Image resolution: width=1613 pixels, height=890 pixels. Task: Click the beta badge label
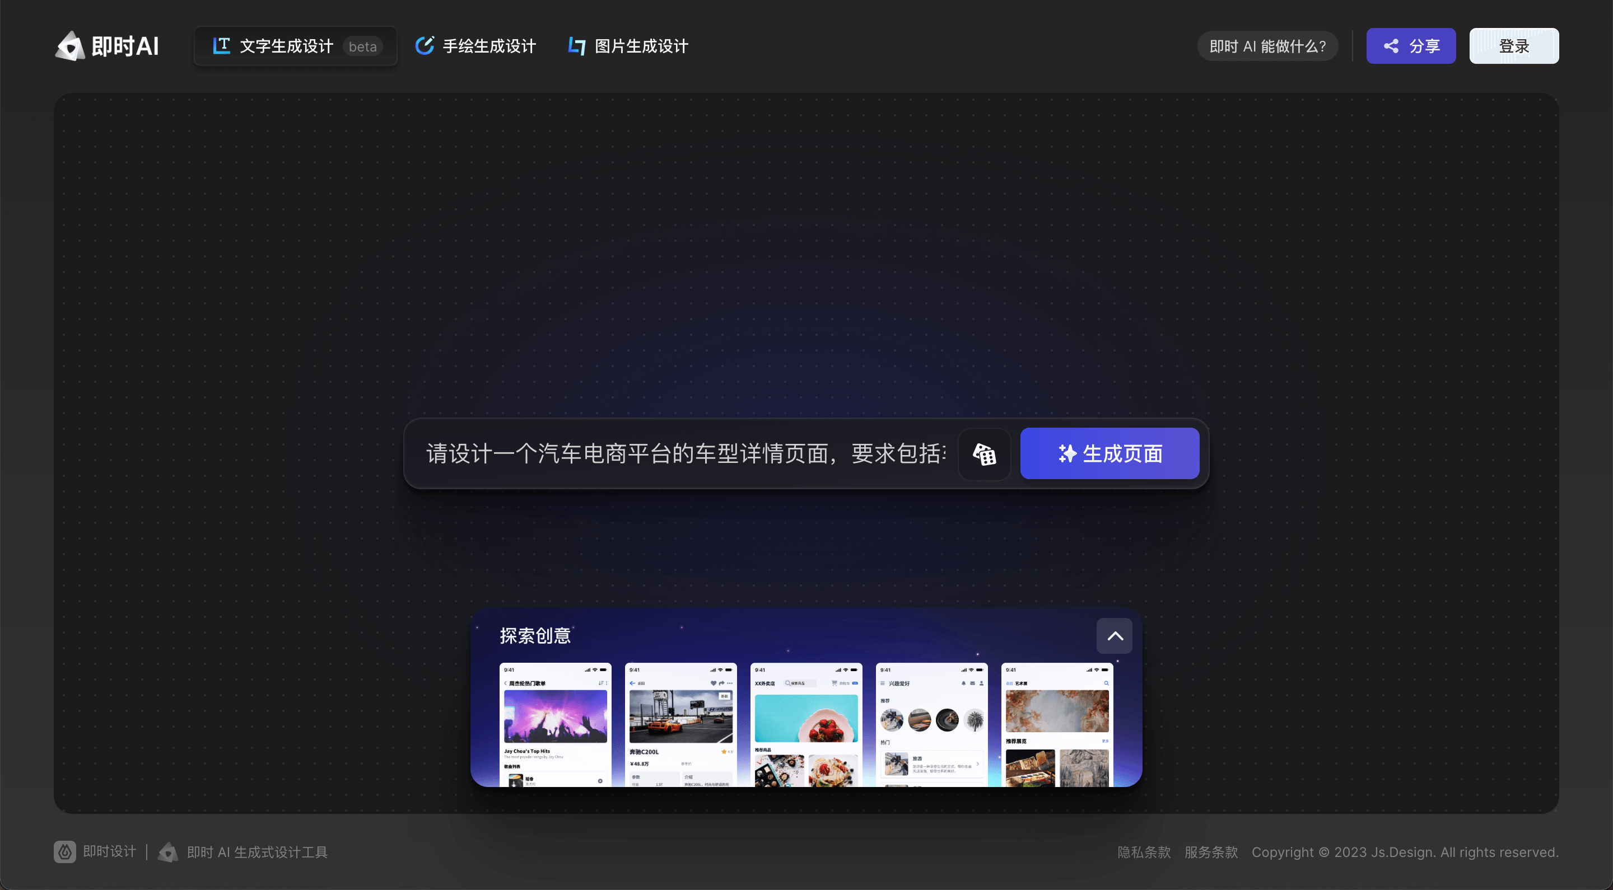pyautogui.click(x=362, y=46)
